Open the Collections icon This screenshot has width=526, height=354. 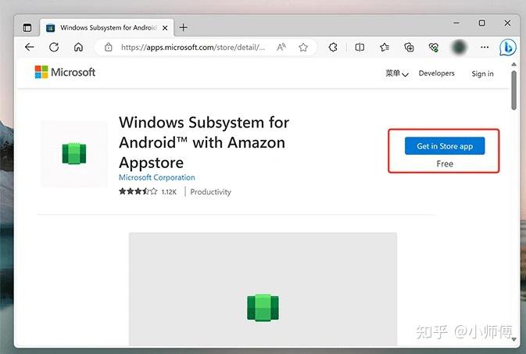[409, 48]
